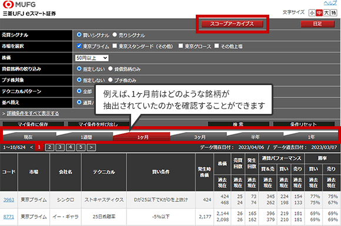Set font size to 小

click(x=312, y=13)
